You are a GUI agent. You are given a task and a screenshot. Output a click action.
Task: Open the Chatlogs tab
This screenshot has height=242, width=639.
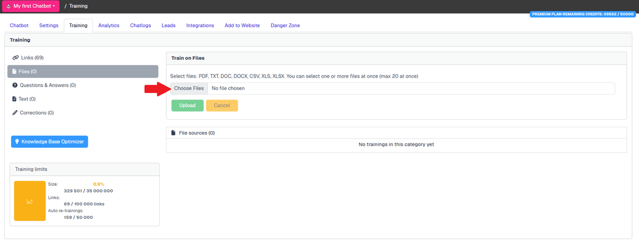(141, 26)
